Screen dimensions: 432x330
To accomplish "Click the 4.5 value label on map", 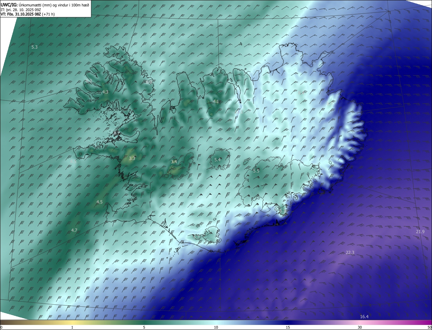I will tap(99, 202).
